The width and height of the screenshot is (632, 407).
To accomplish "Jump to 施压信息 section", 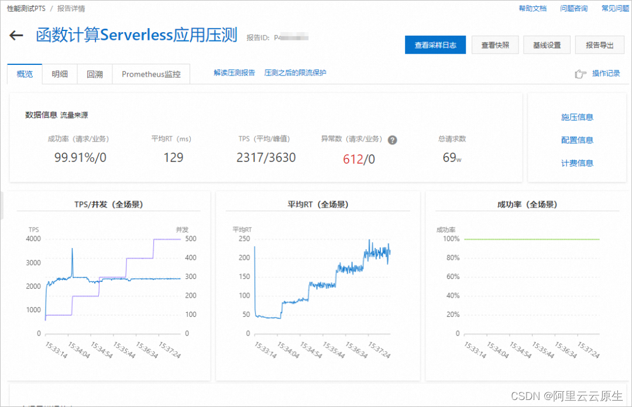I will (x=577, y=118).
